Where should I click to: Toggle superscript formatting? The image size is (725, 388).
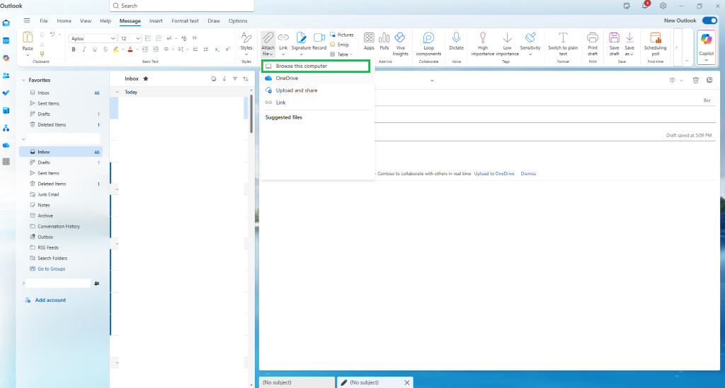(x=227, y=49)
